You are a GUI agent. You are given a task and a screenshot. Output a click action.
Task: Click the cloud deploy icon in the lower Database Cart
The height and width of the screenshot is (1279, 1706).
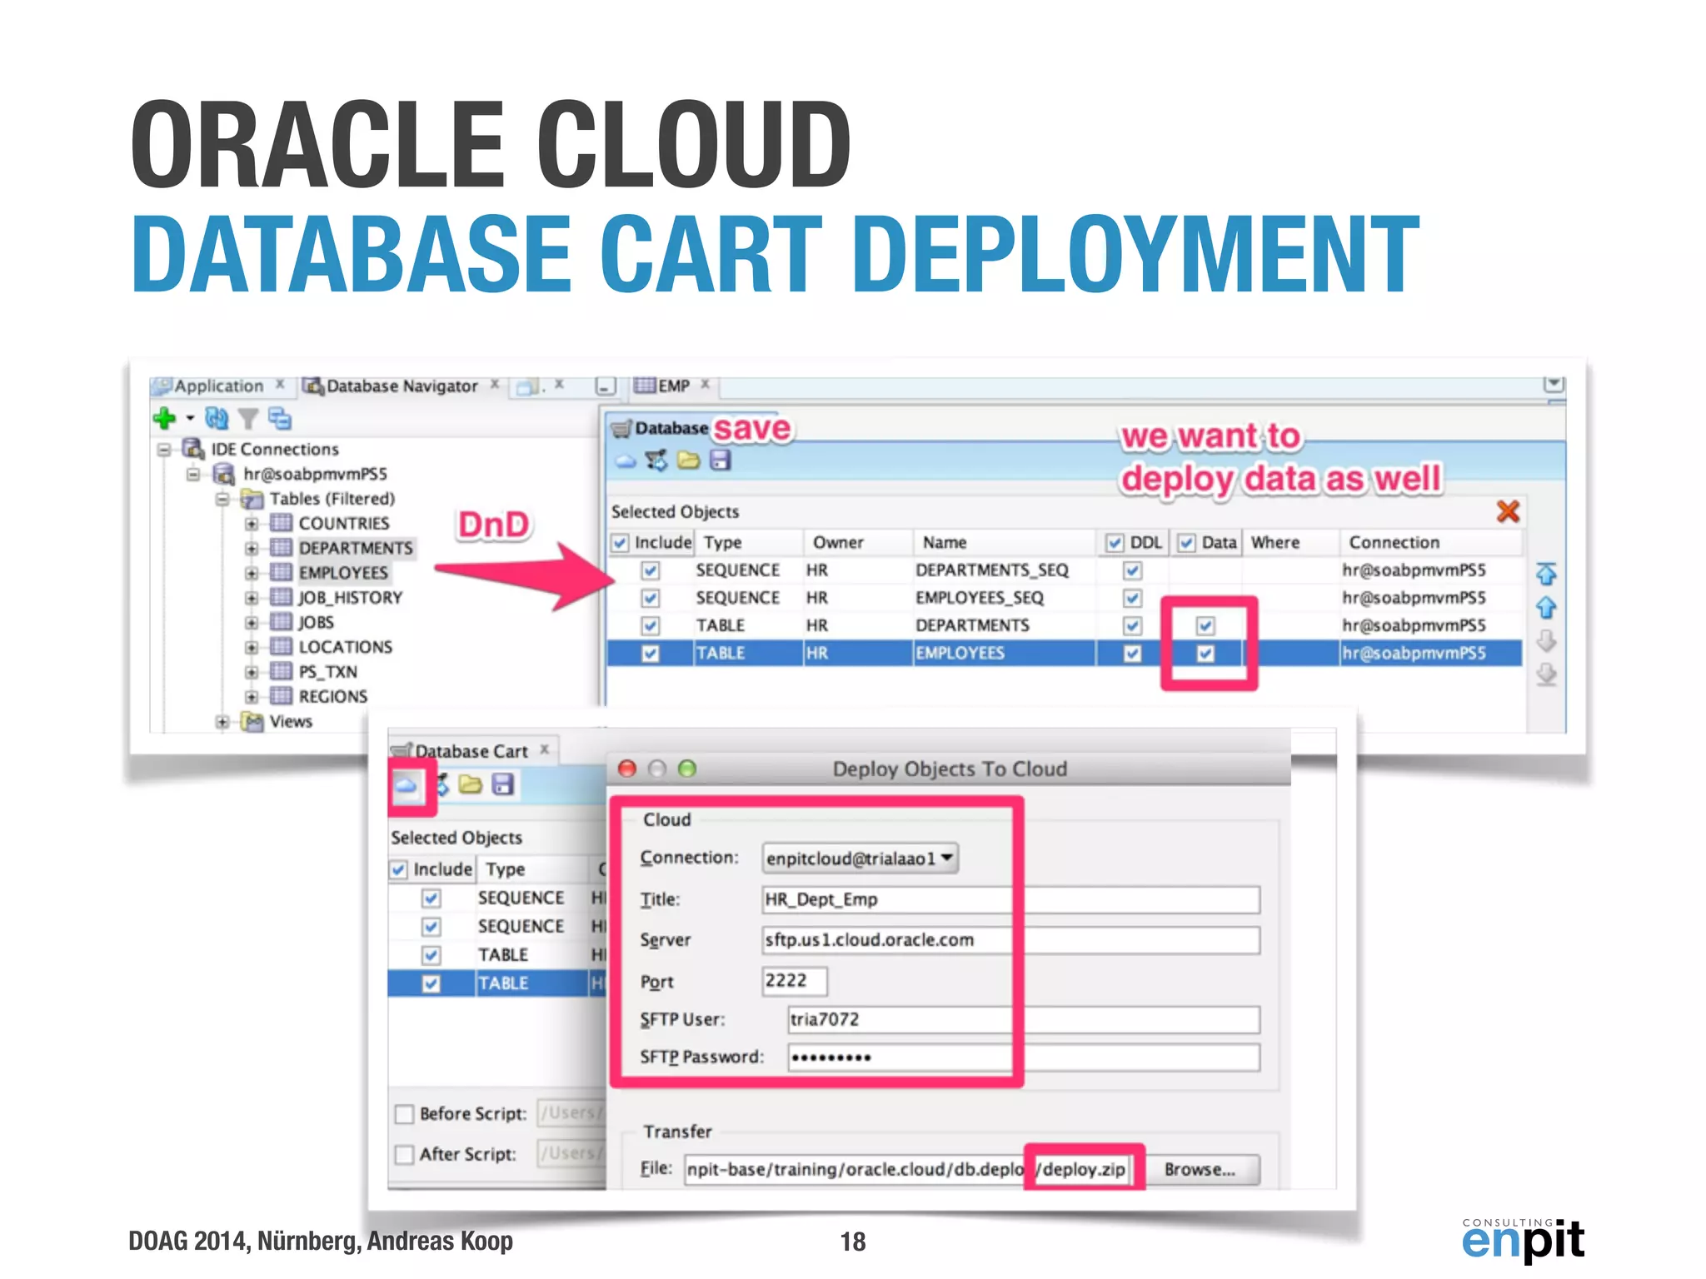(x=407, y=785)
